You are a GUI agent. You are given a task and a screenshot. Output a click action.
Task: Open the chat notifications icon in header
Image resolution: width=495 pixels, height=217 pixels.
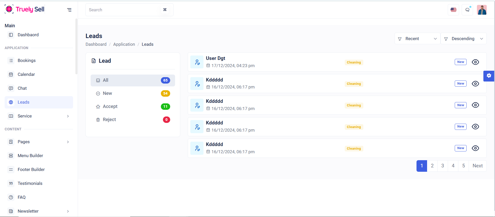coord(467,10)
